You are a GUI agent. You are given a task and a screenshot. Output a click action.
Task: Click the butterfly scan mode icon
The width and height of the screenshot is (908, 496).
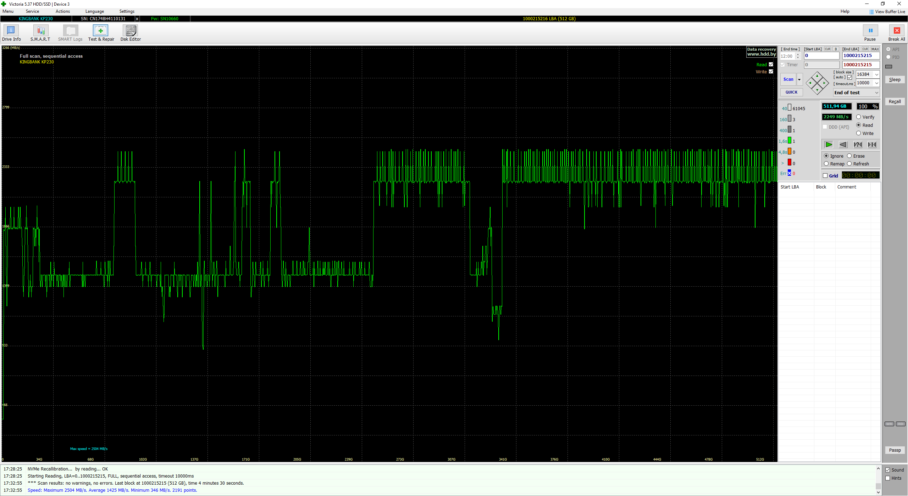coord(872,145)
